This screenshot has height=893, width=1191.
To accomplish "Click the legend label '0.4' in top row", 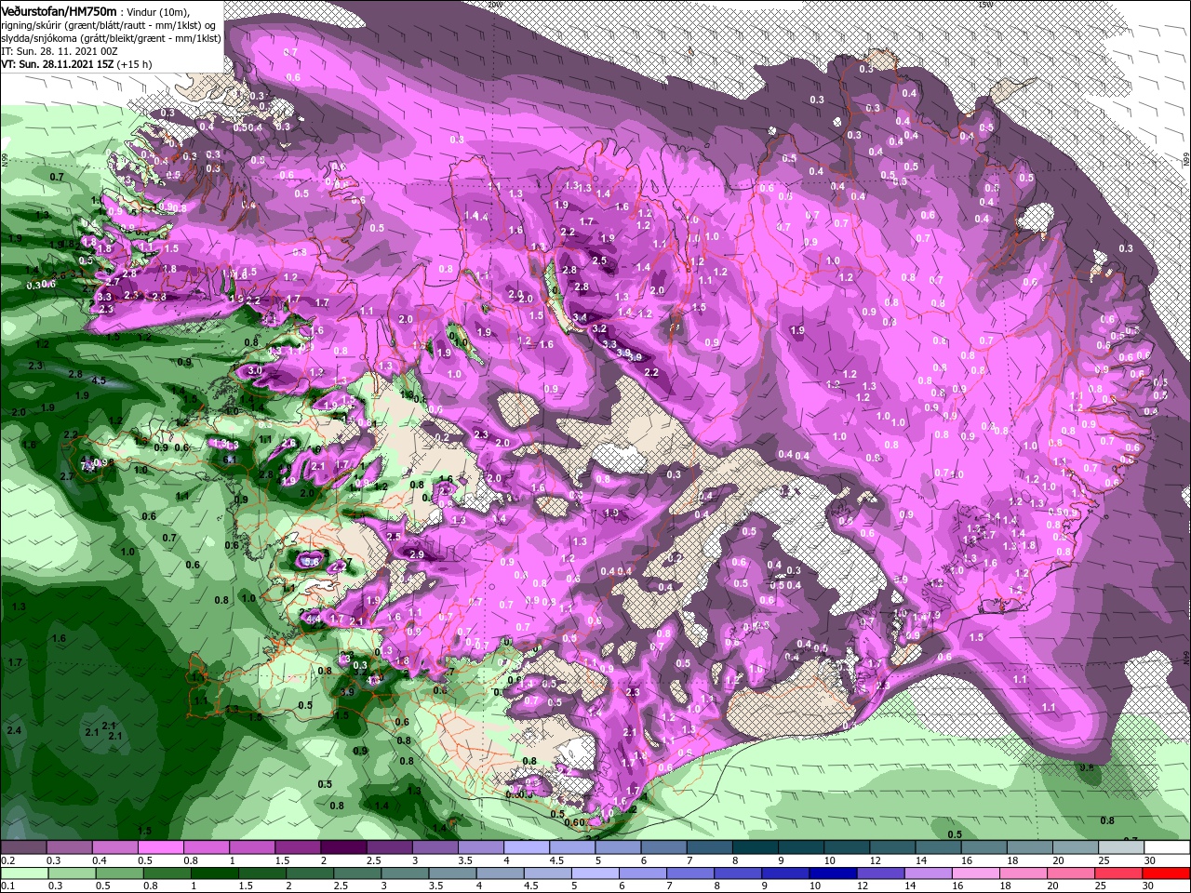I will tap(100, 860).
